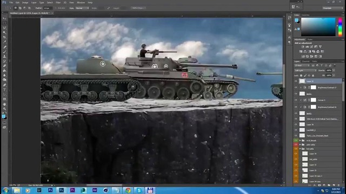Open the Soft Light blend mode dropdown
This screenshot has height=194, width=346.
[305, 71]
